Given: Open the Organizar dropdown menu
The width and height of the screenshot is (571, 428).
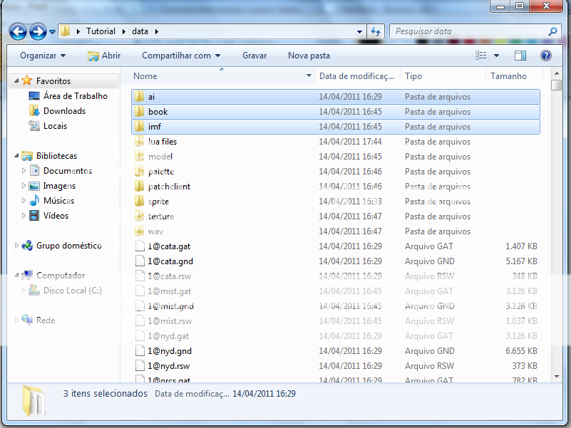Looking at the screenshot, I should (x=42, y=56).
